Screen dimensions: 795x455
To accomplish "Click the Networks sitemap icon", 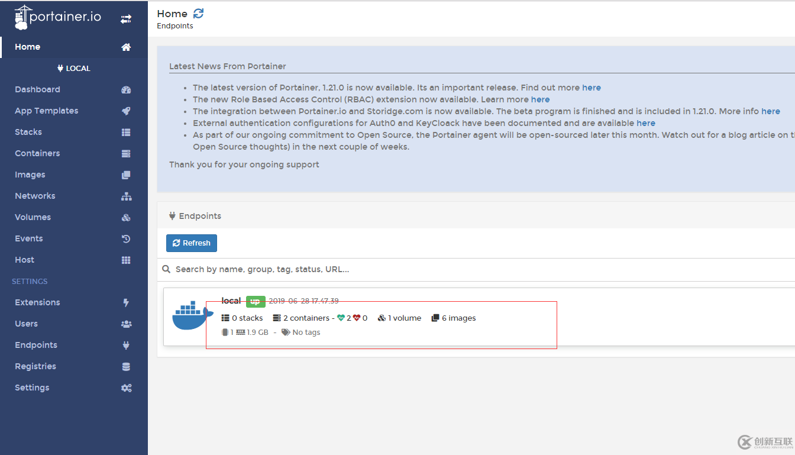I will pos(126,196).
